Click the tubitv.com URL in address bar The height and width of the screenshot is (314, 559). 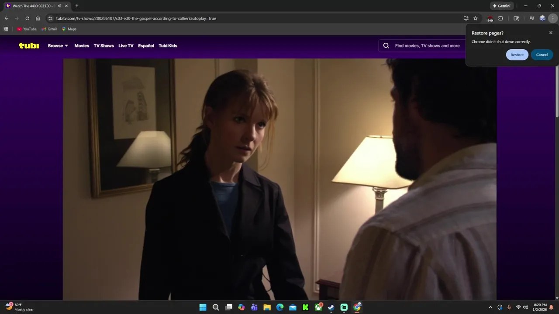coord(136,18)
